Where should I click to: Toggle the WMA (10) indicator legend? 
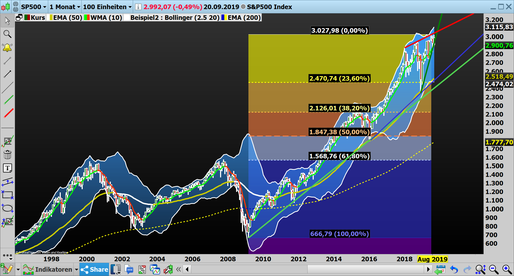103,17
